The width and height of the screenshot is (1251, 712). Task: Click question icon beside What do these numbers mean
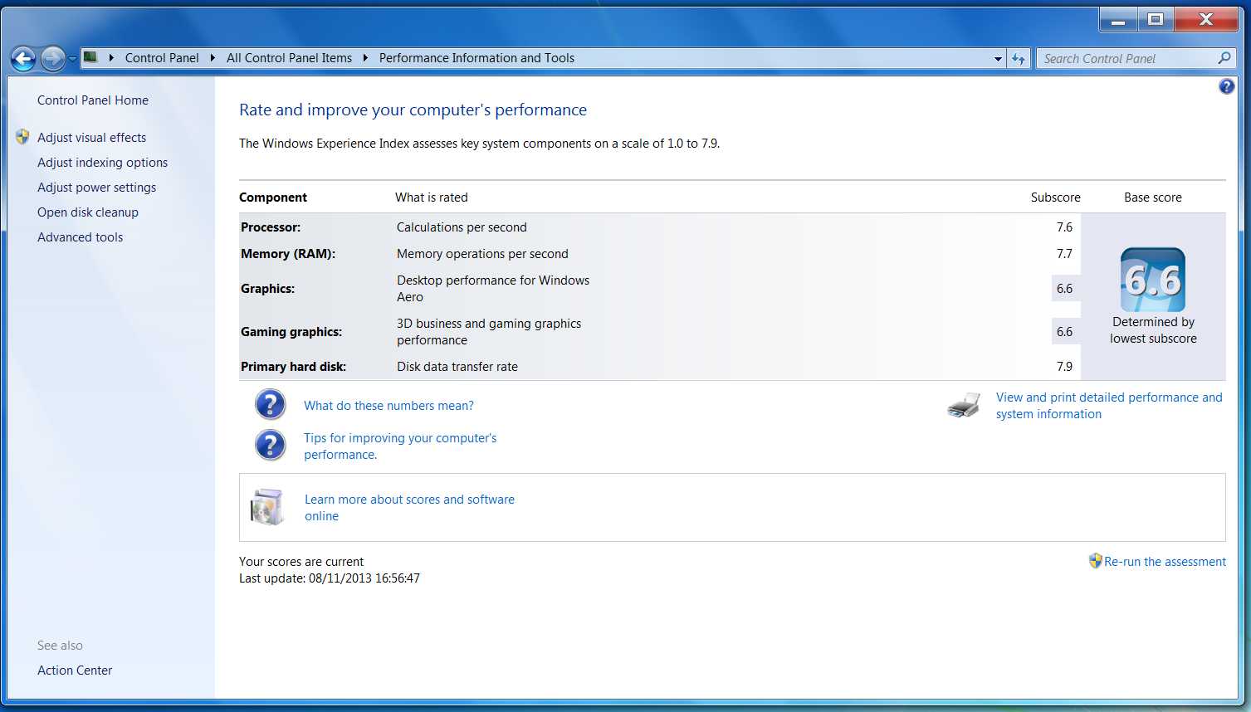tap(270, 405)
